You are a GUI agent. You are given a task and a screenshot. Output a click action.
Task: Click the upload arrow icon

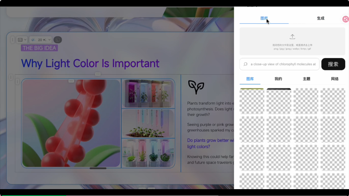(x=292, y=37)
